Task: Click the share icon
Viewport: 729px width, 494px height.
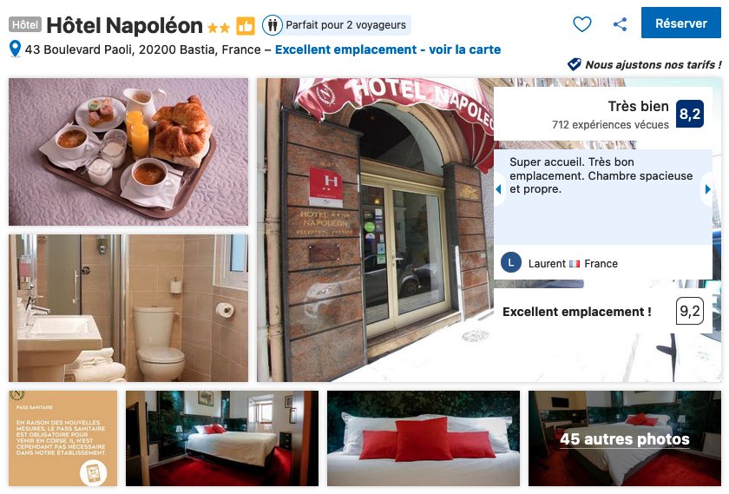Action: pyautogui.click(x=620, y=24)
